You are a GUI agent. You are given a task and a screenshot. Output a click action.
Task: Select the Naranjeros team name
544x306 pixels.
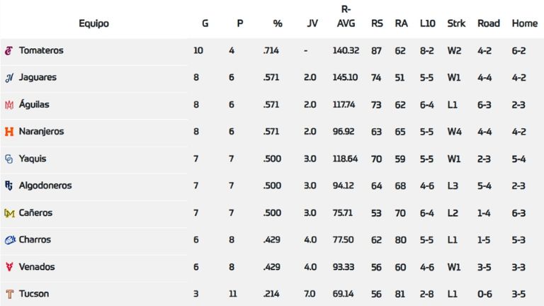pos(42,132)
